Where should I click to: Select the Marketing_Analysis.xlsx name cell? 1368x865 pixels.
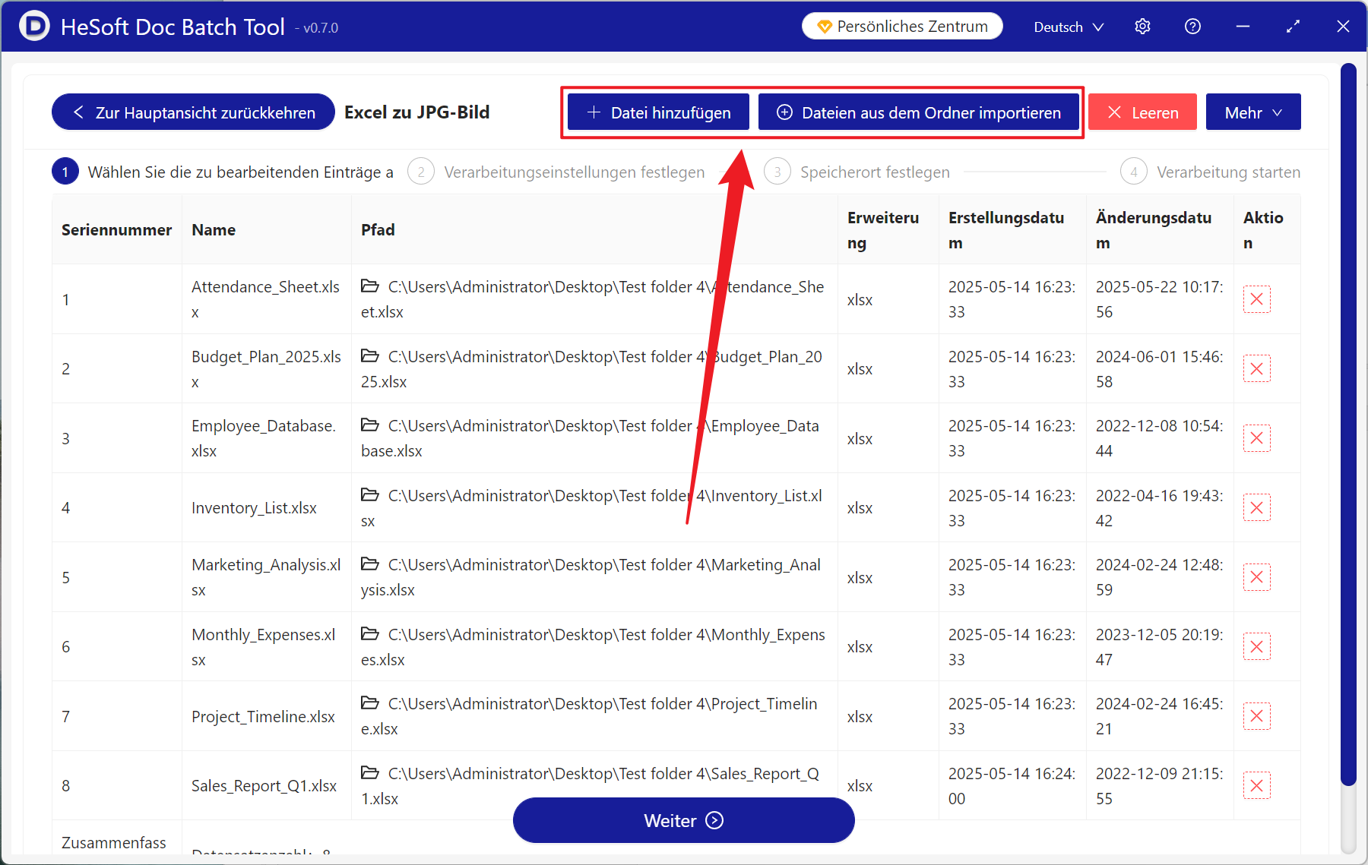266,577
